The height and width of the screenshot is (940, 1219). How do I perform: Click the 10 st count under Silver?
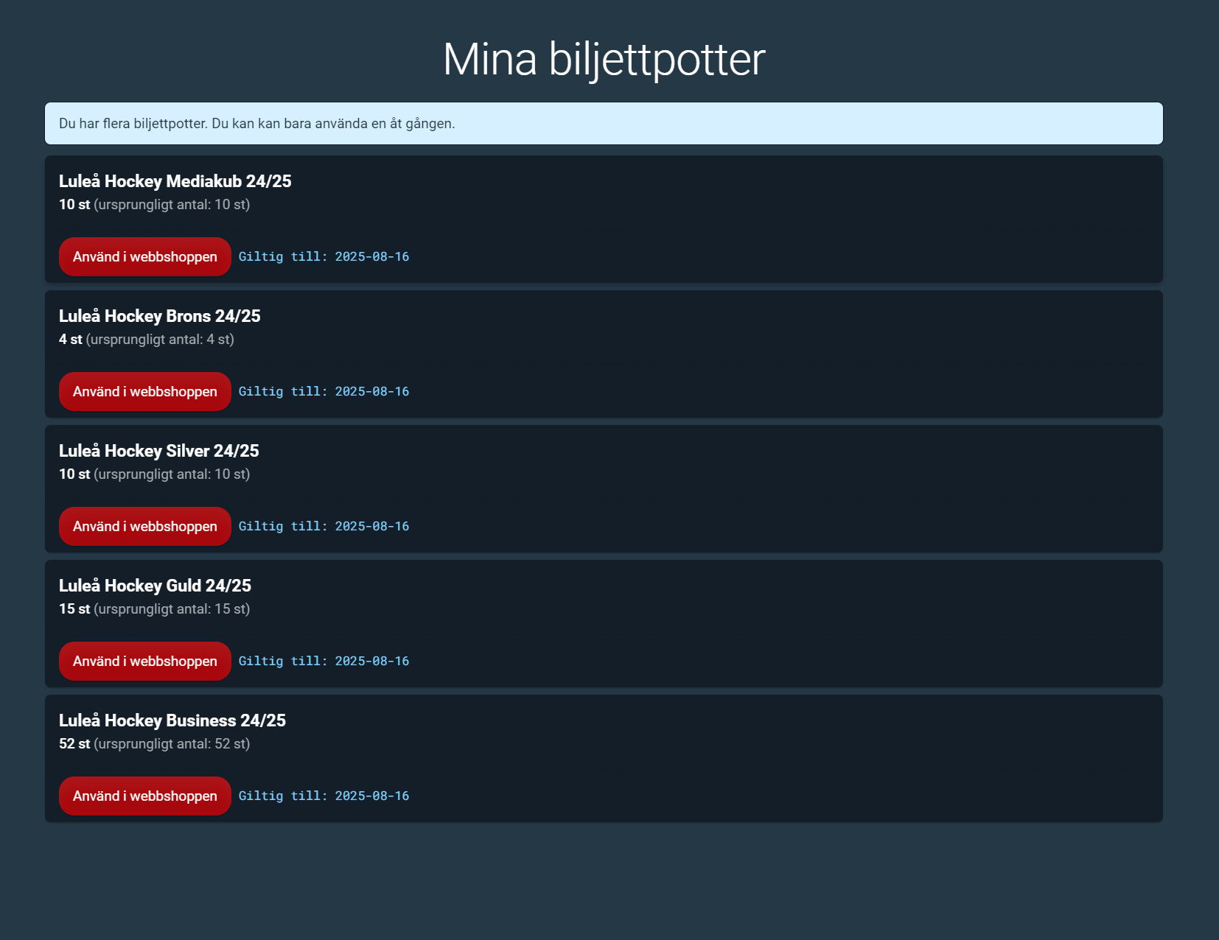coord(74,474)
